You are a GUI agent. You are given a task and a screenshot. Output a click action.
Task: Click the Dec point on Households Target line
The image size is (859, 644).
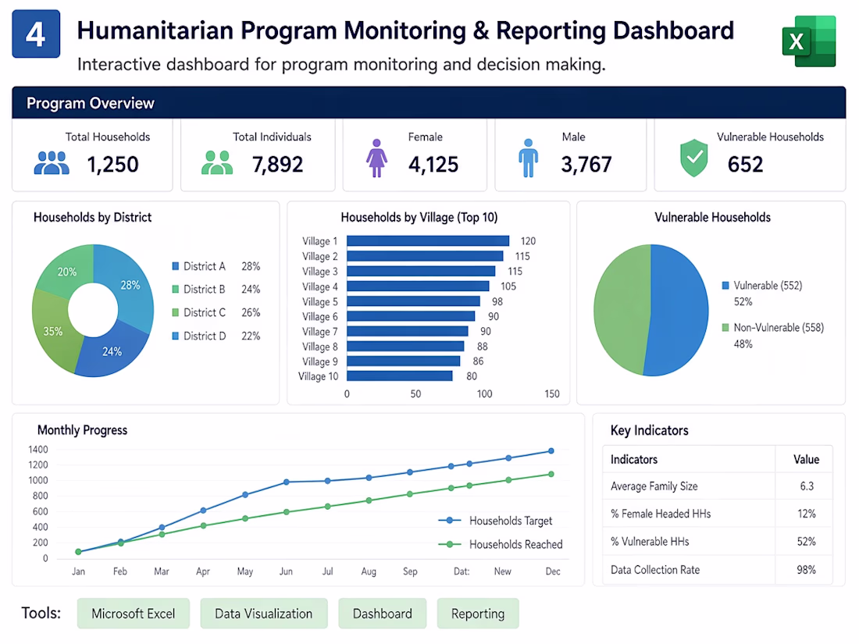tap(551, 450)
